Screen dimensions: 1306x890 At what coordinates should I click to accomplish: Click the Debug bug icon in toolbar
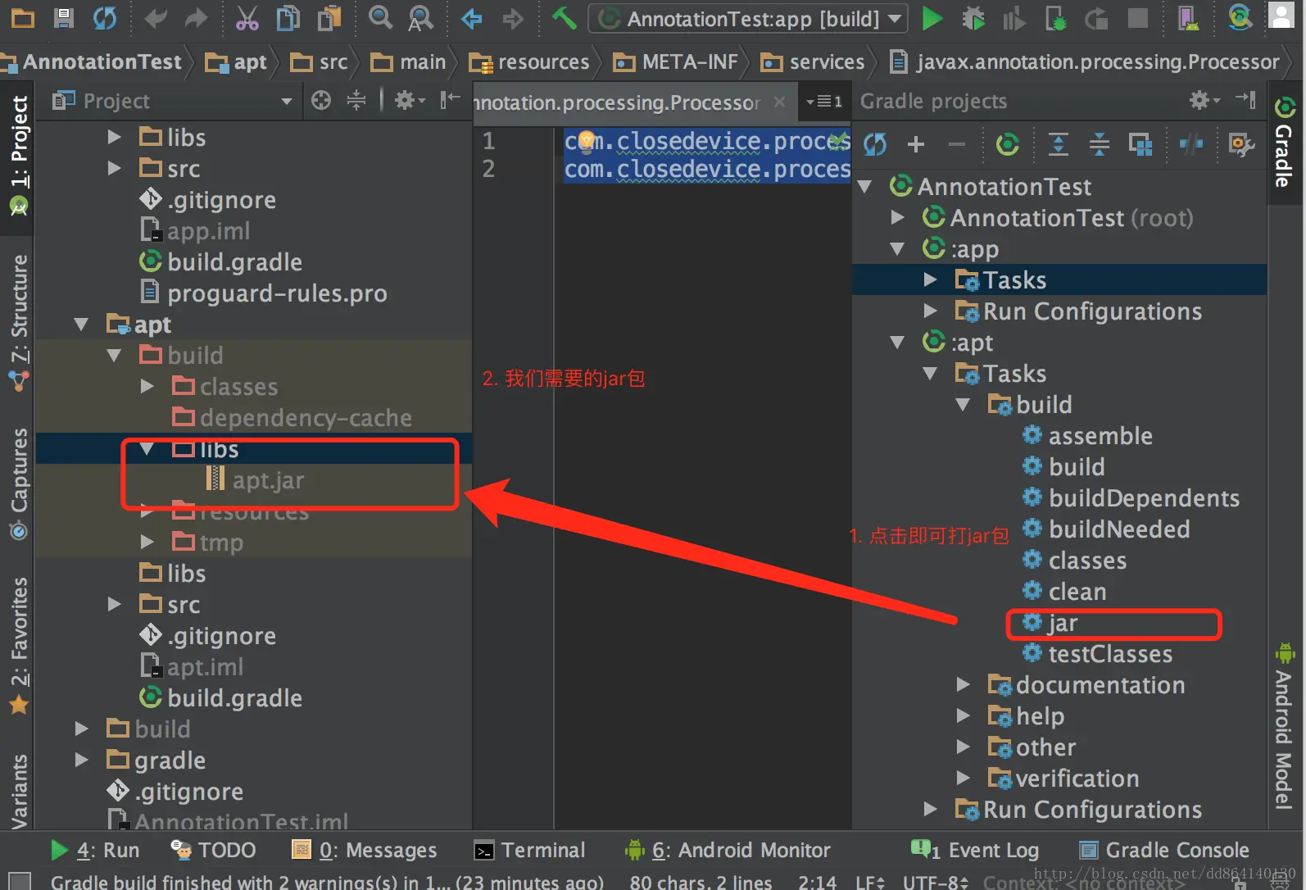973,18
